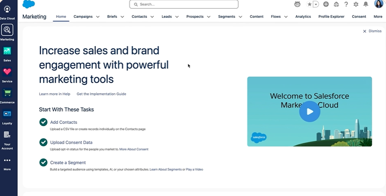Open the Add Contacts task link

pos(63,122)
